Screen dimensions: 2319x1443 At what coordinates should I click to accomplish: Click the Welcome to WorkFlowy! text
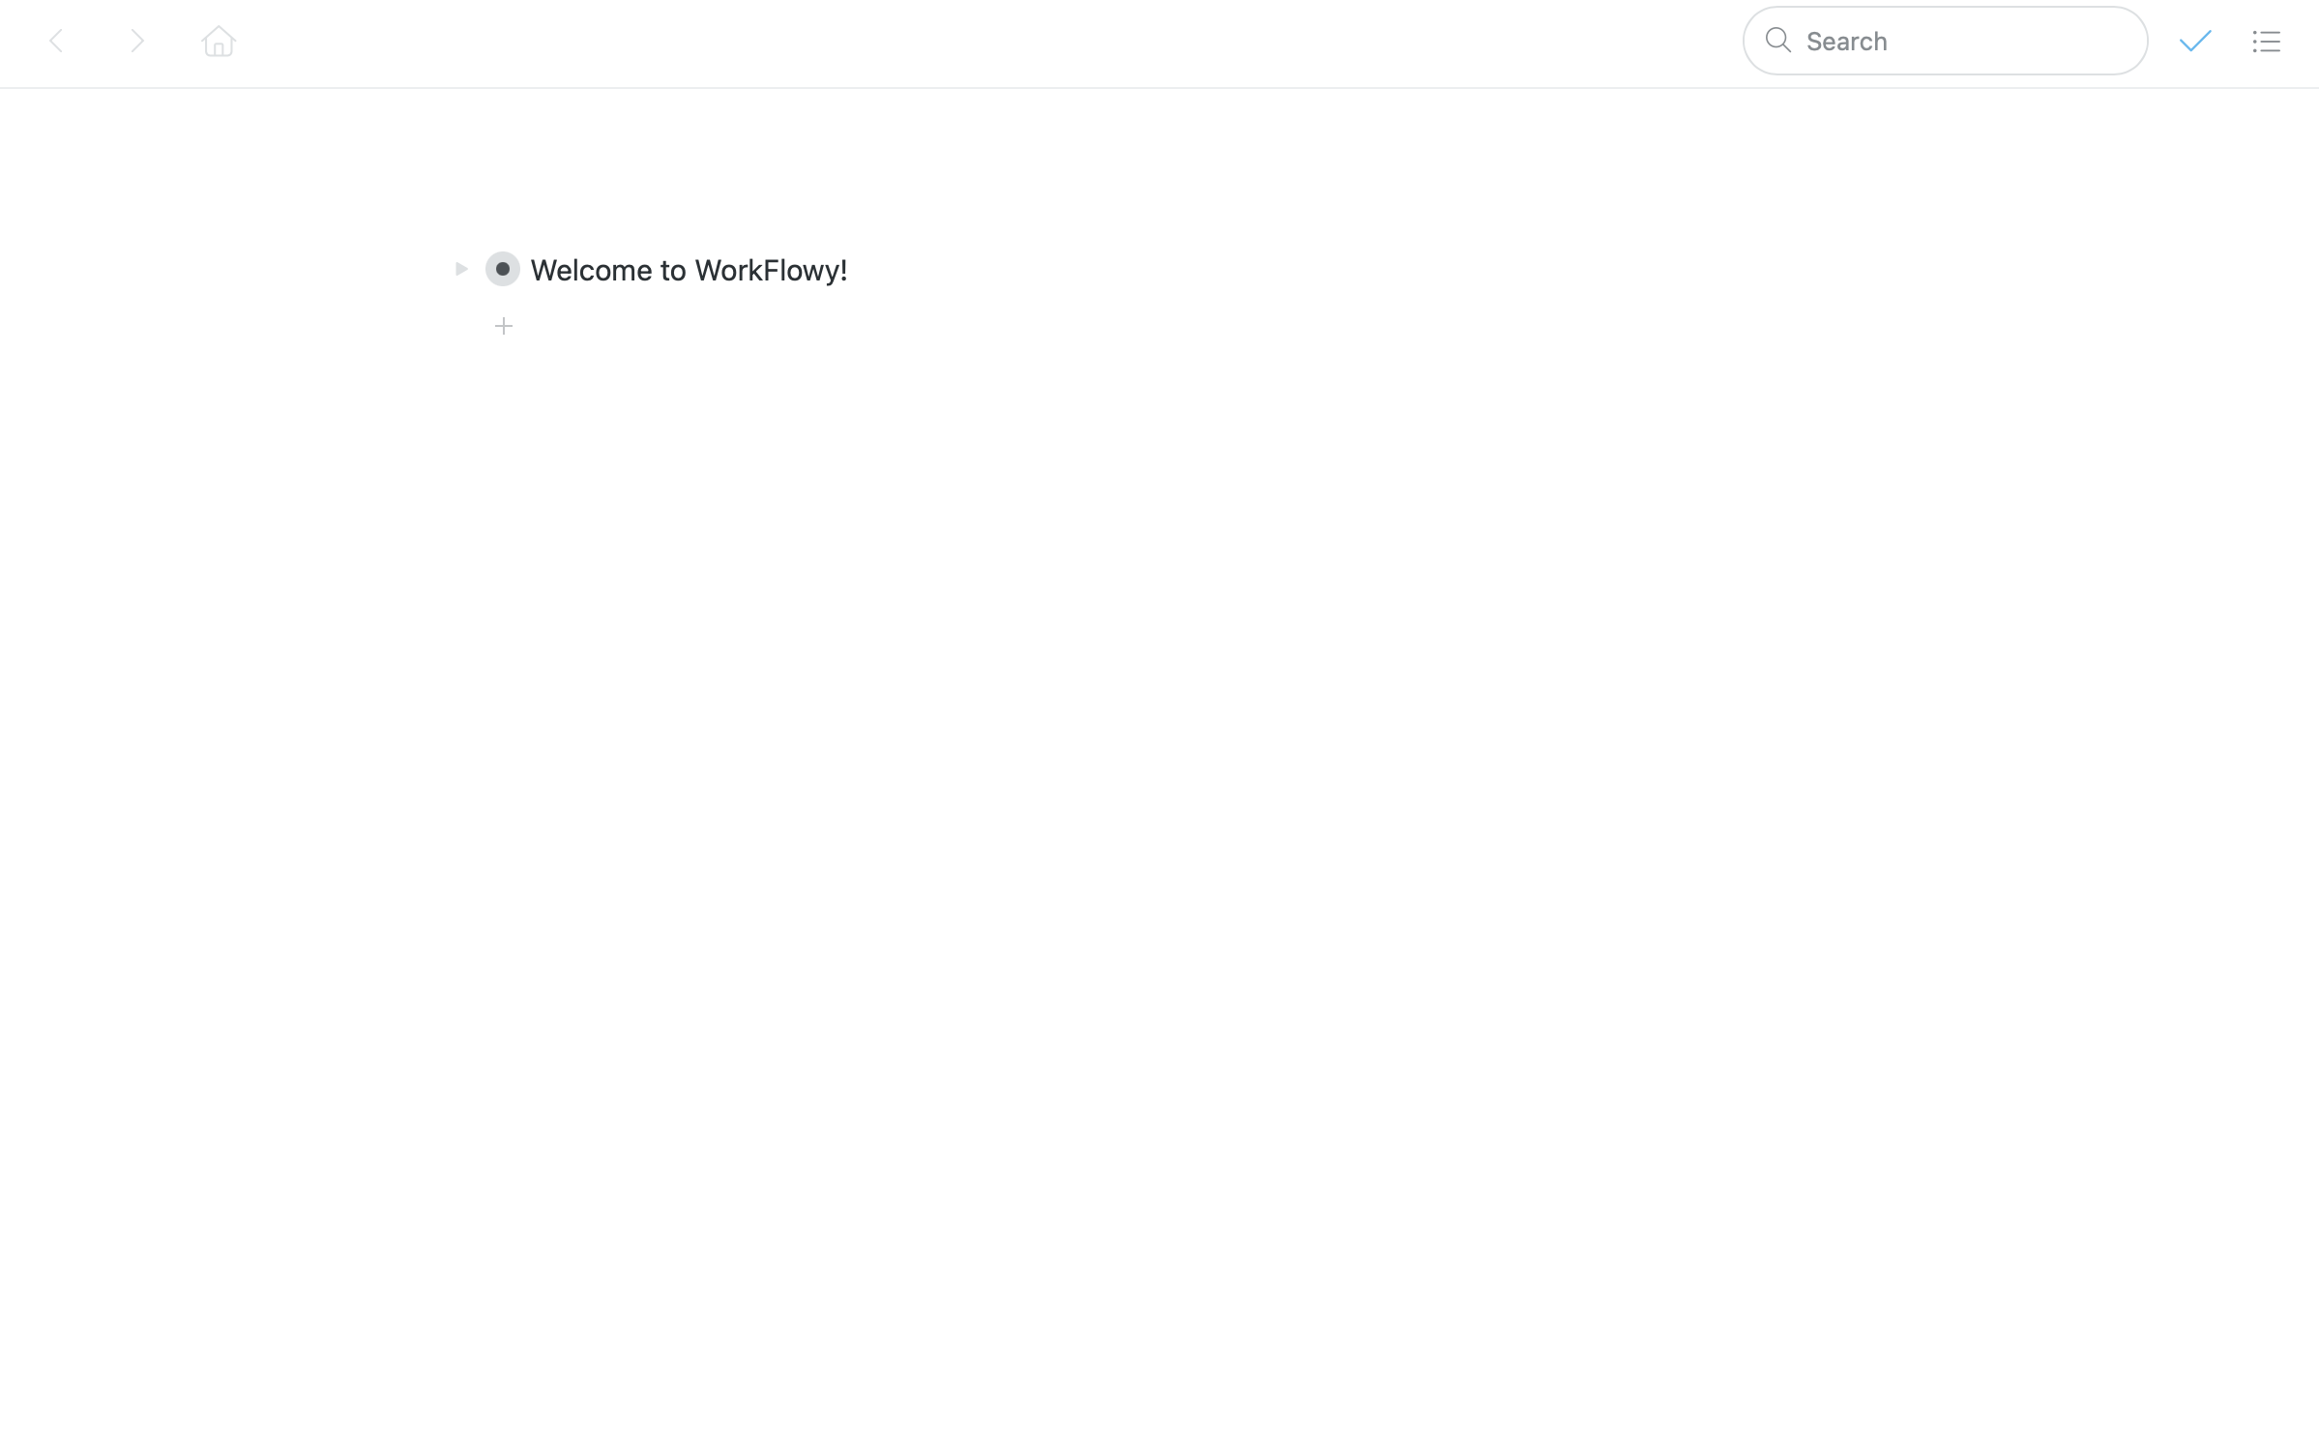tap(689, 270)
